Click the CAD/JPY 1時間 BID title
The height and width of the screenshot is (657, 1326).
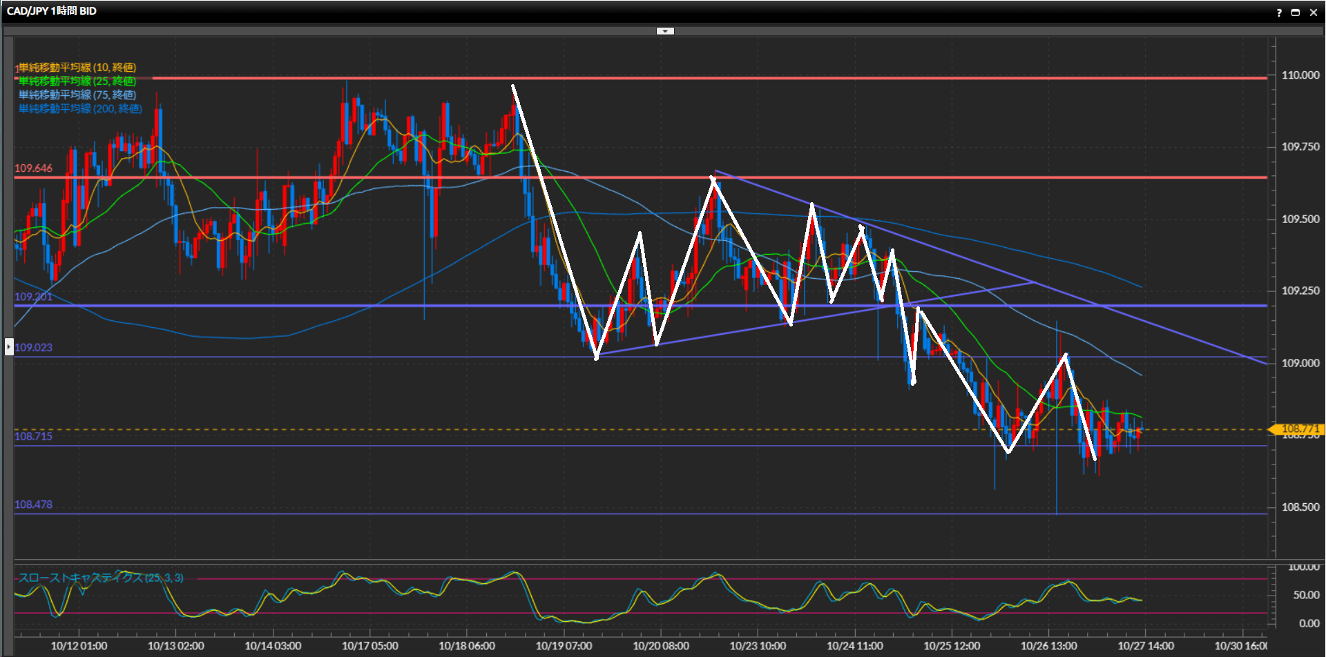(x=52, y=11)
